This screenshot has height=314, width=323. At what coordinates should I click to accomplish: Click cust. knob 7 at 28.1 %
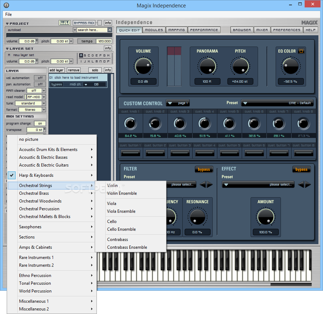click(x=279, y=123)
